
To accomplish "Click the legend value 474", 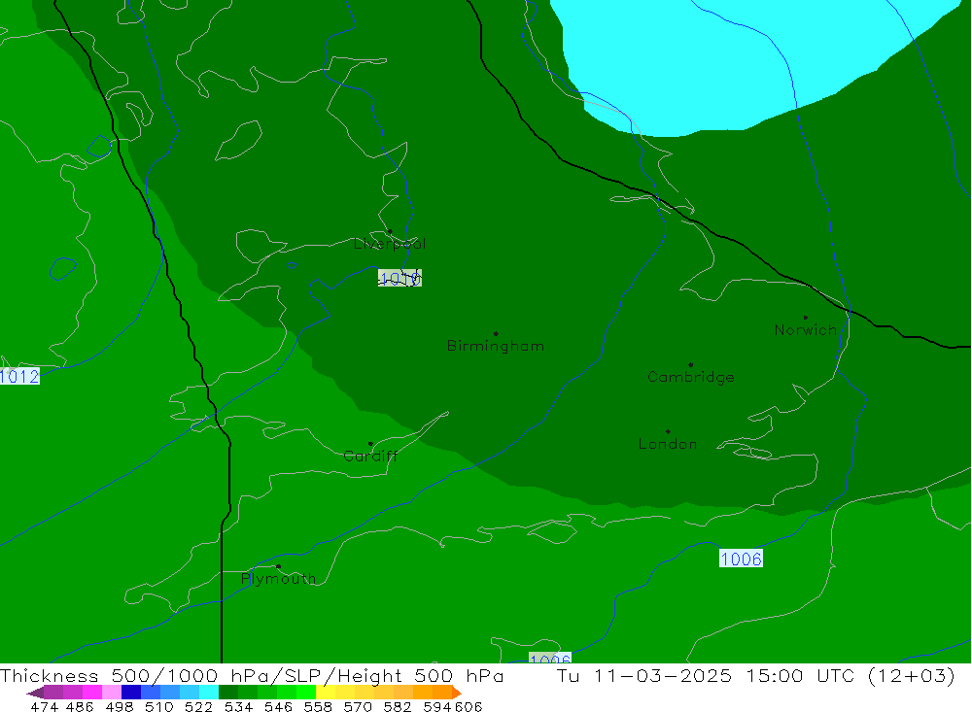I will [x=44, y=706].
